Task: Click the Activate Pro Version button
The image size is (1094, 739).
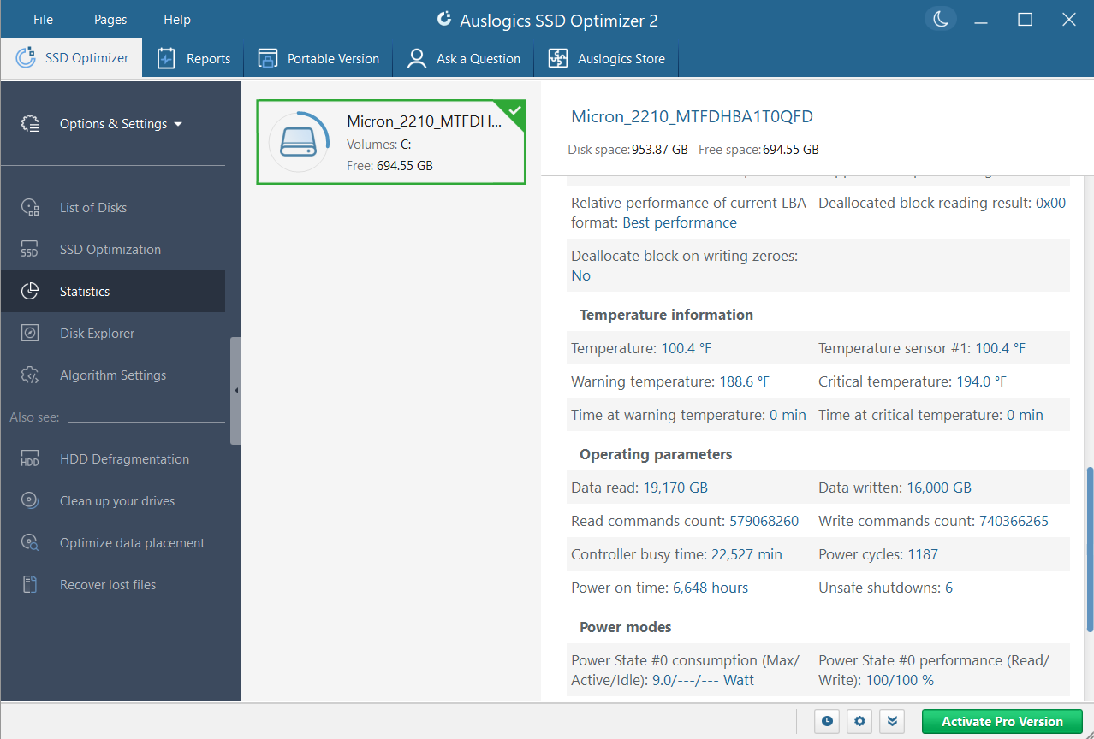Action: click(x=1002, y=721)
